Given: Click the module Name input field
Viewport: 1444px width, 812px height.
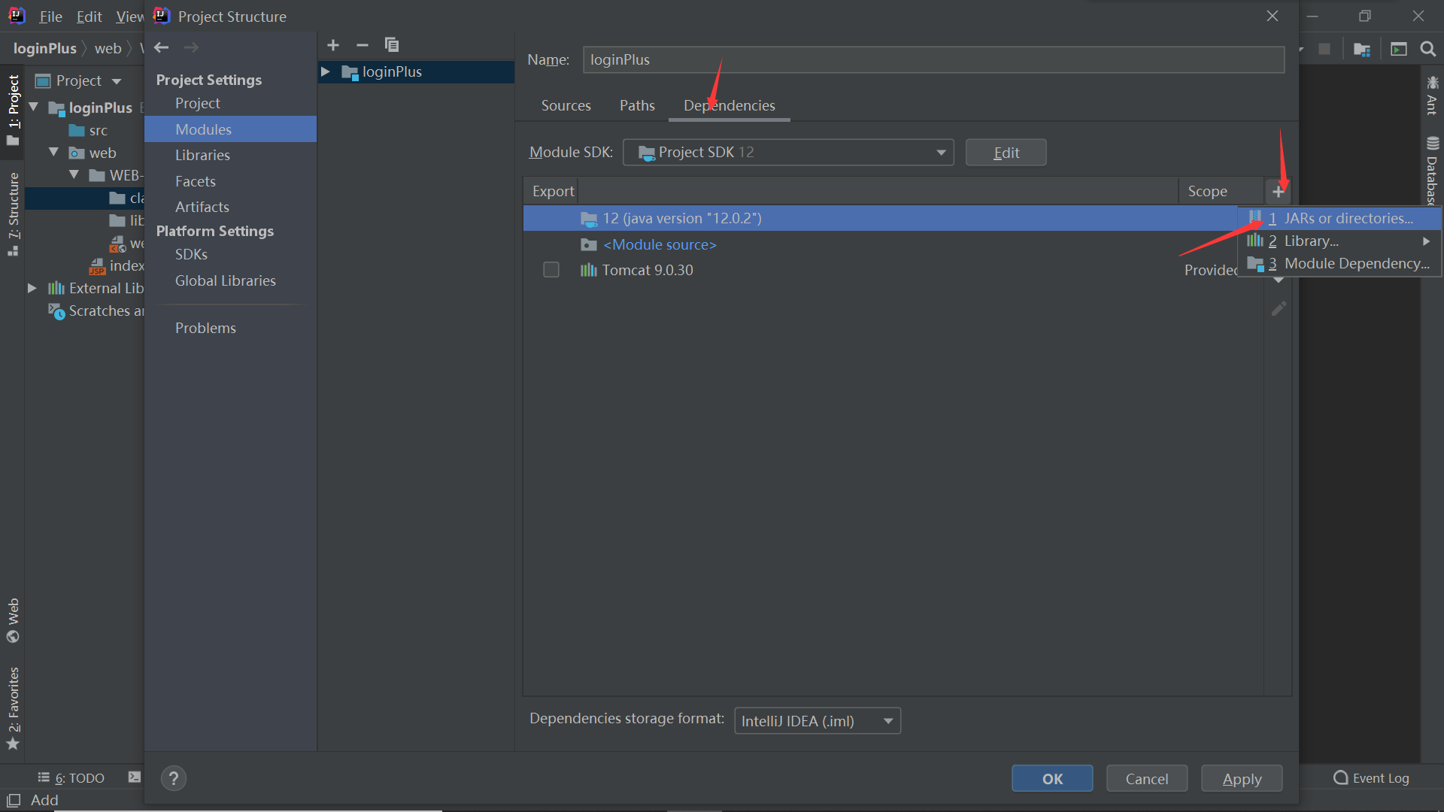Looking at the screenshot, I should tap(933, 60).
